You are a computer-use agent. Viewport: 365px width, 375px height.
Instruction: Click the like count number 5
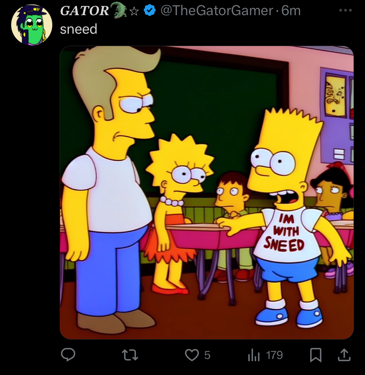207,355
